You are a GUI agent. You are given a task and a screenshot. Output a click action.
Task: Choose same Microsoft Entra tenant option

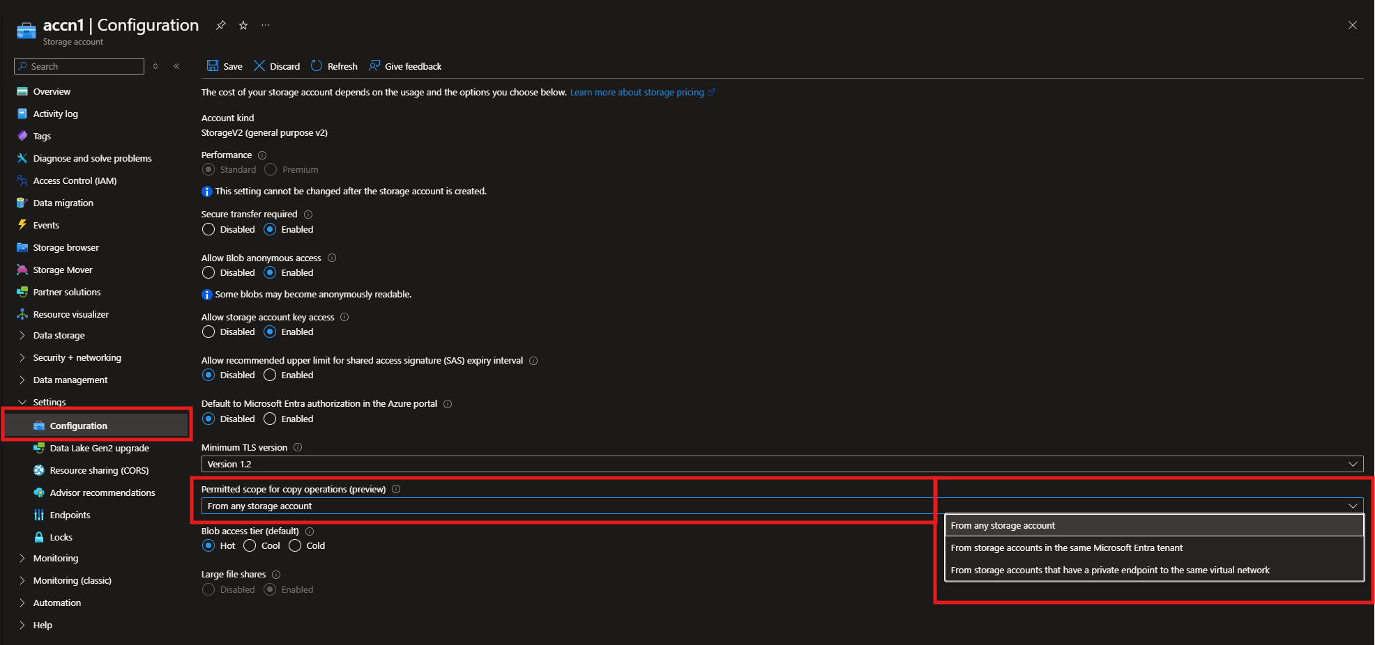(x=1155, y=547)
